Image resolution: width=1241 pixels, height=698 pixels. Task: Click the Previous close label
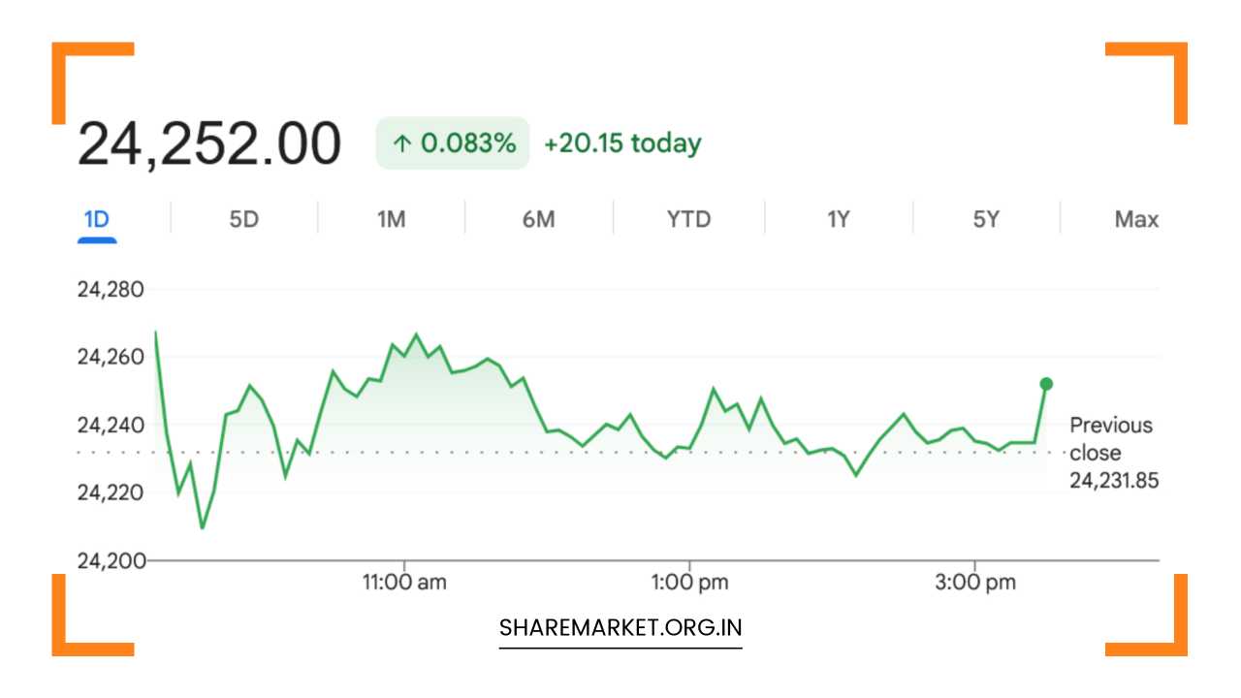1111,439
